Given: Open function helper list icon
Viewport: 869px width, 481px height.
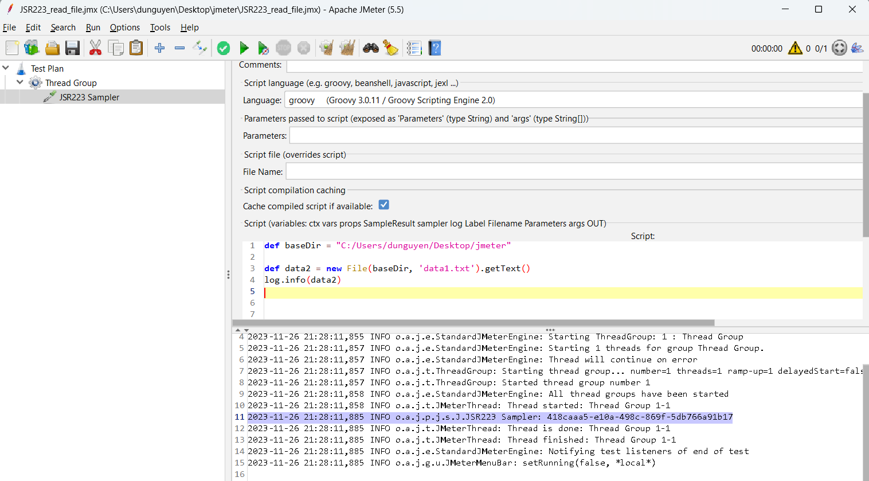Looking at the screenshot, I should click(414, 48).
